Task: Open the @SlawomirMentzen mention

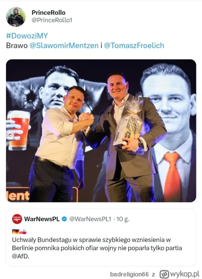Action: tap(64, 45)
